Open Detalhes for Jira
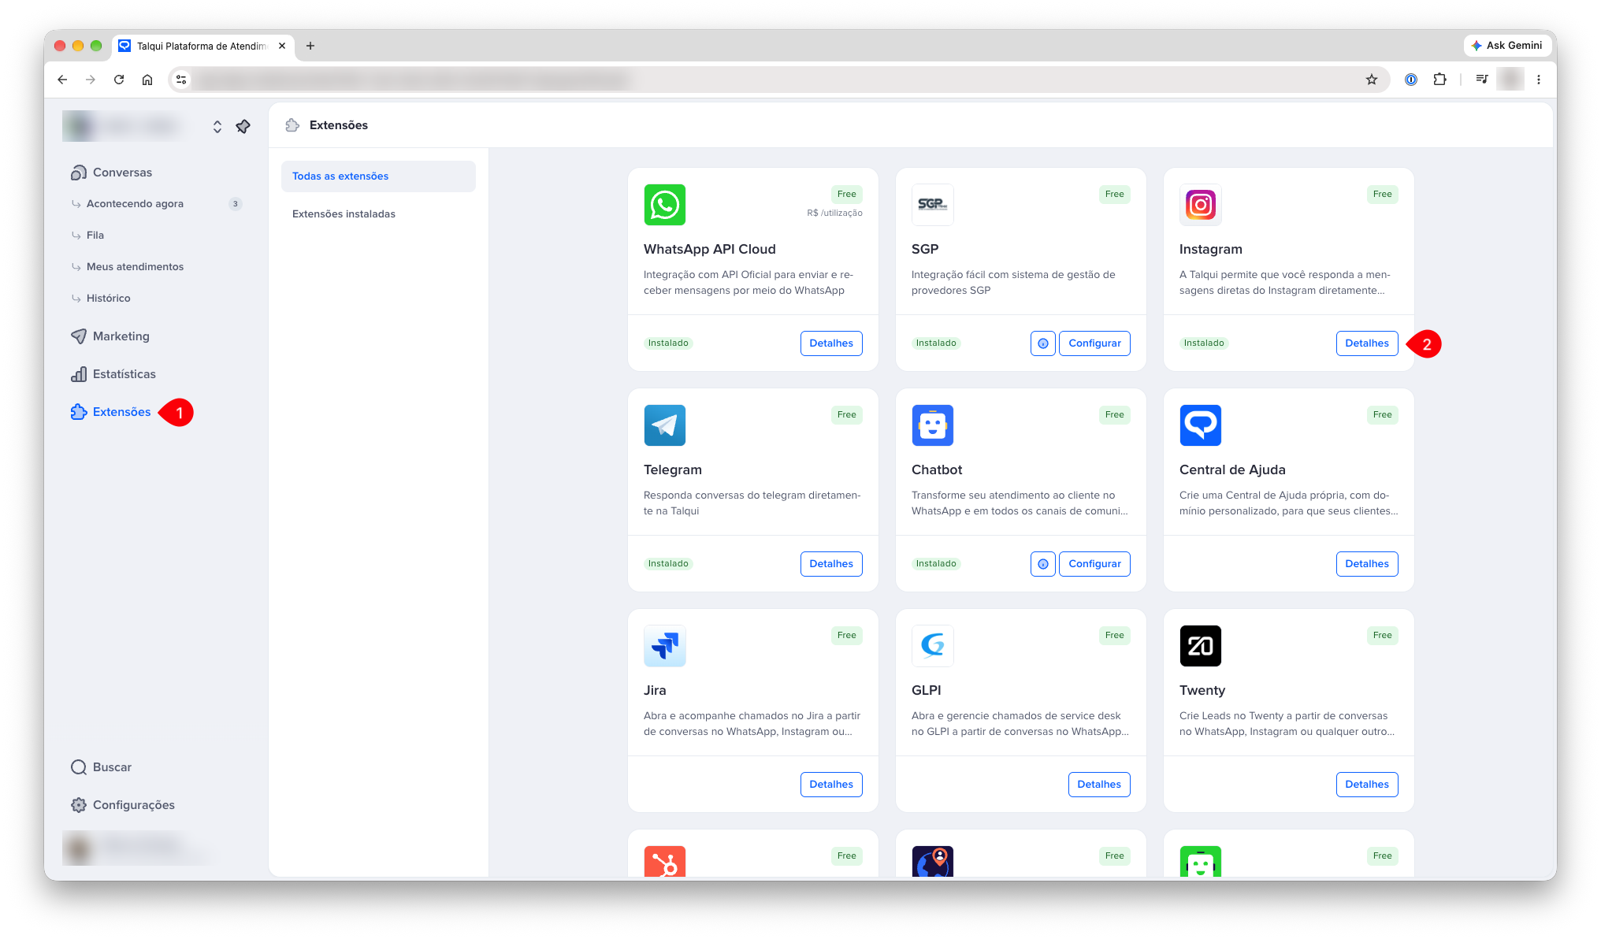 point(831,785)
